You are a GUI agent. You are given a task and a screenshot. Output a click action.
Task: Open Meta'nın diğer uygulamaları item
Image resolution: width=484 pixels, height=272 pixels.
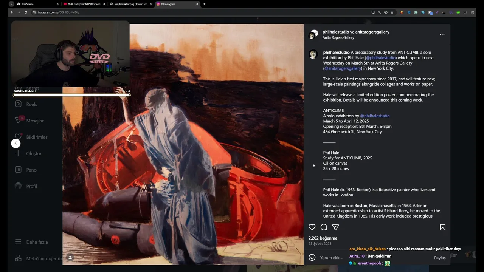click(38, 258)
